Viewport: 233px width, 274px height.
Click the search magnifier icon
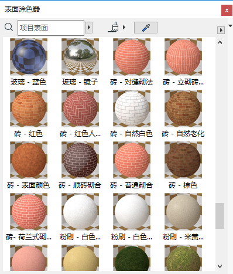pyautogui.click(x=9, y=27)
